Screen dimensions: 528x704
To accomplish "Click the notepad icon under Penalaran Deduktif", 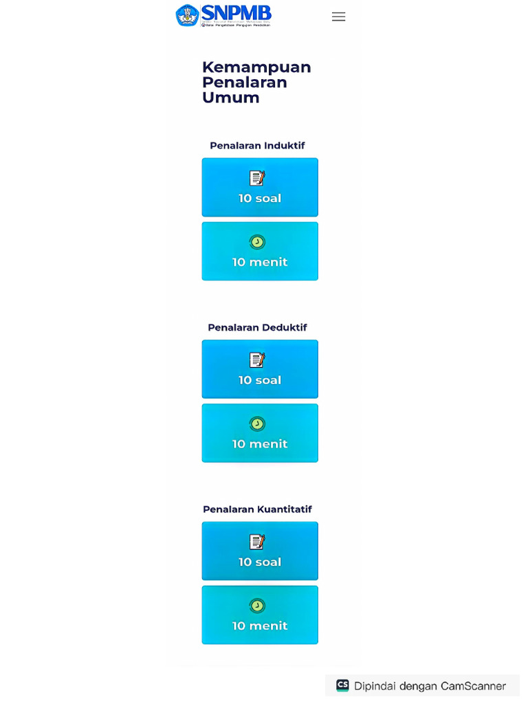I will (257, 360).
